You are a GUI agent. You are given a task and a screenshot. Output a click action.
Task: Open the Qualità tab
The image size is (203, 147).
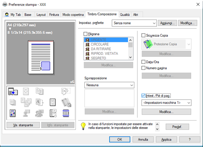pyautogui.click(x=125, y=15)
